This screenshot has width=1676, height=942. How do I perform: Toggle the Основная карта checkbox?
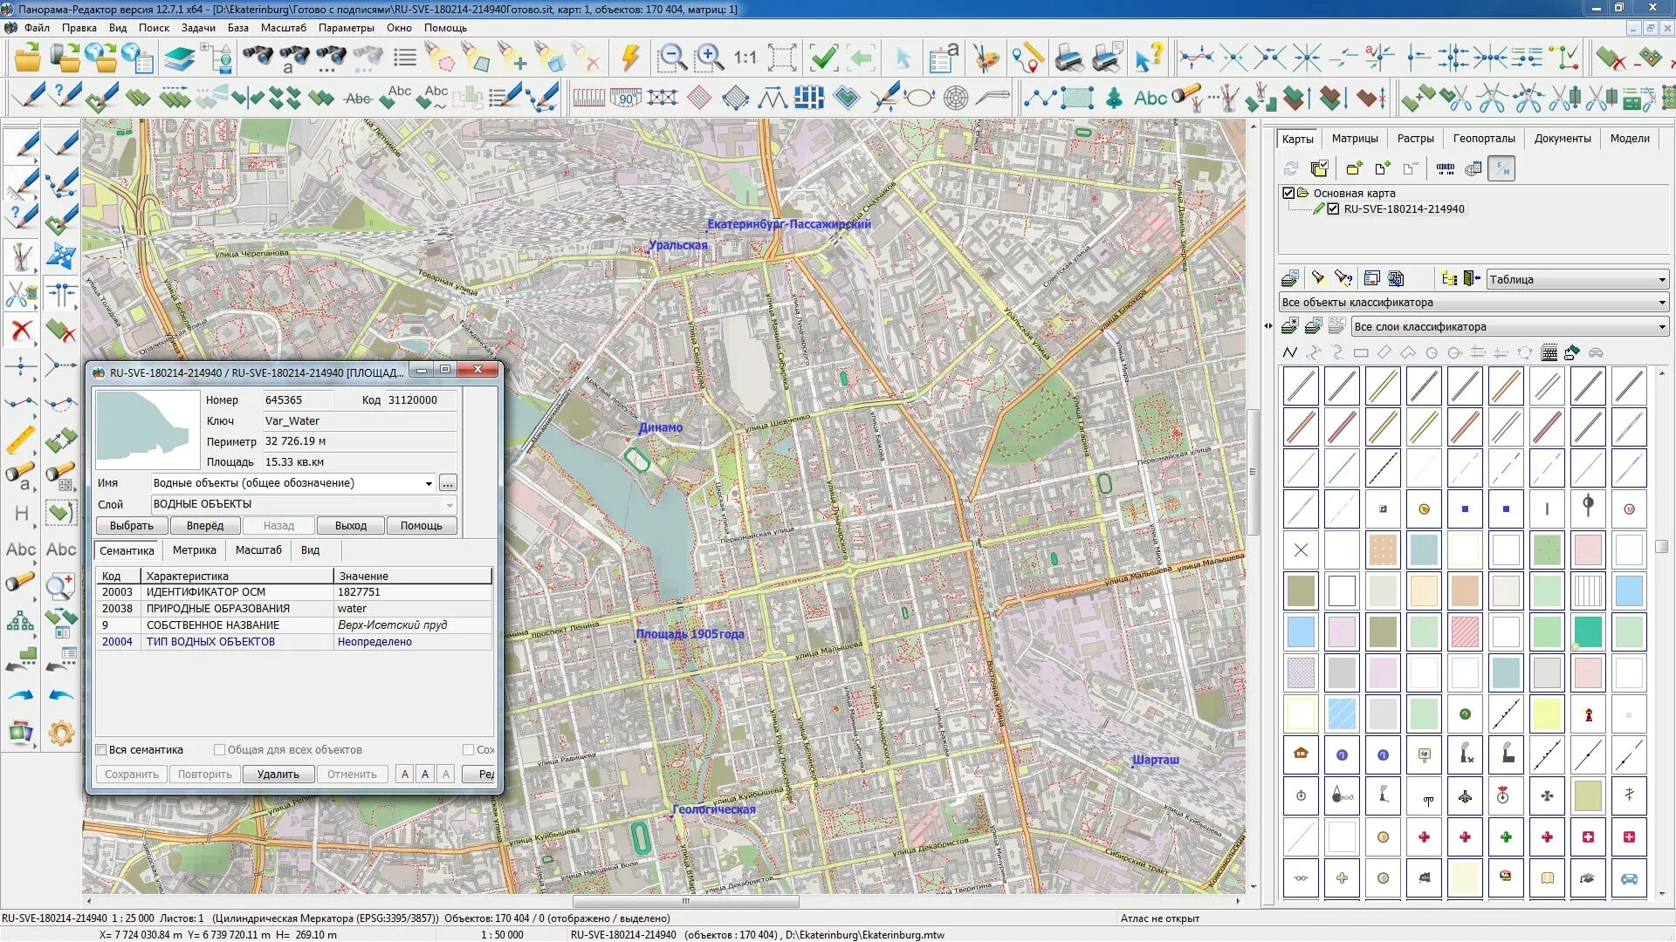click(x=1288, y=193)
